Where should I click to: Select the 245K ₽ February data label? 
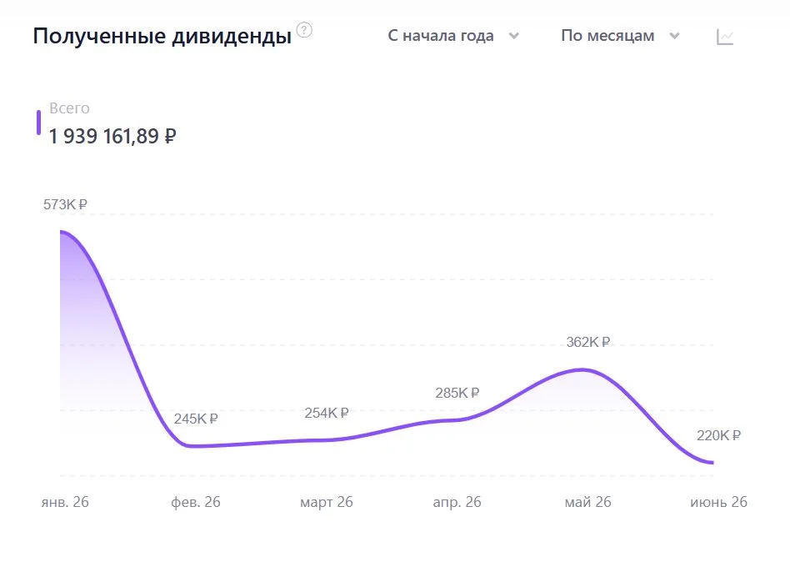tap(196, 419)
